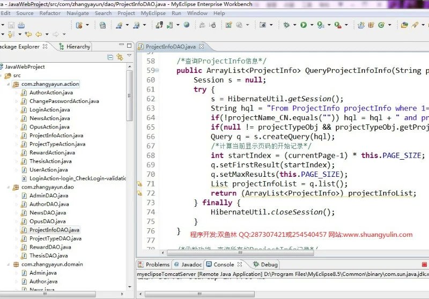Select the JavaWebProject root node
Screen dimensions: 429x299
click(x=25, y=67)
